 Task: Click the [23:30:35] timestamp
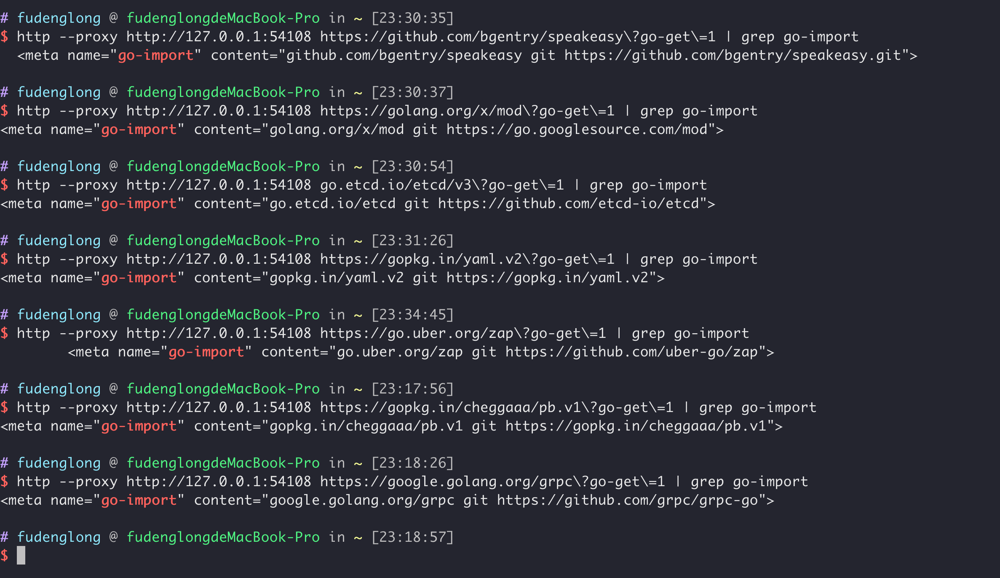click(412, 19)
